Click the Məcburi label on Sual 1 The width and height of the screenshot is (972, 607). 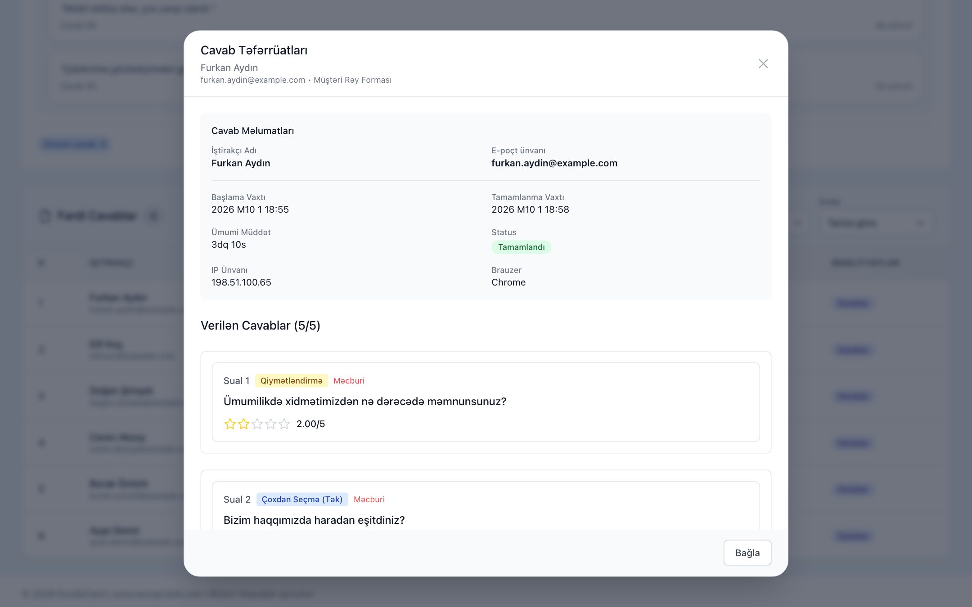coord(349,381)
